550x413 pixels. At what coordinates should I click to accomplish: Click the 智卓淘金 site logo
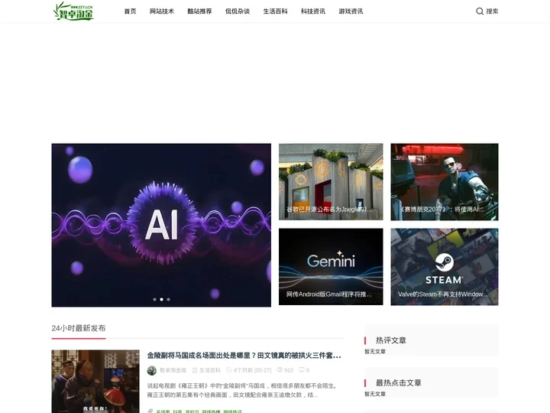coord(73,11)
